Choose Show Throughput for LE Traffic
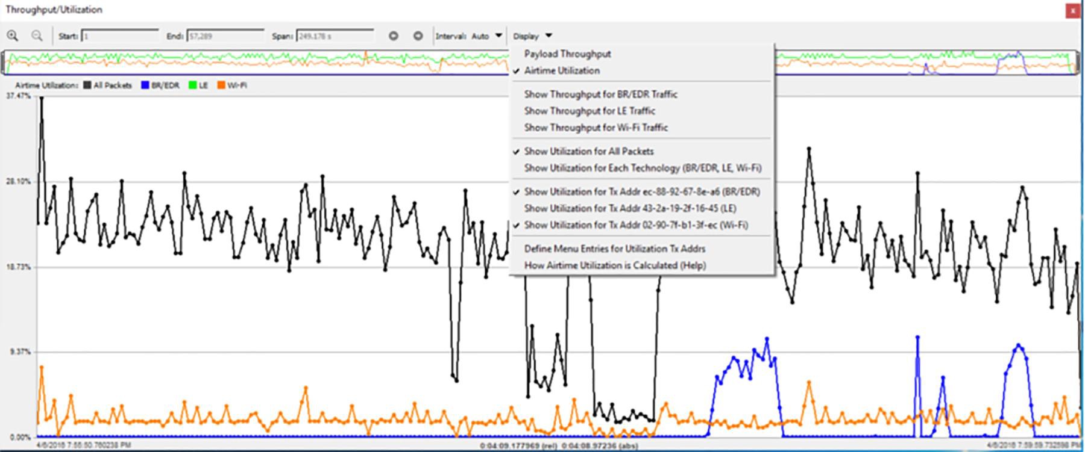 pos(641,111)
